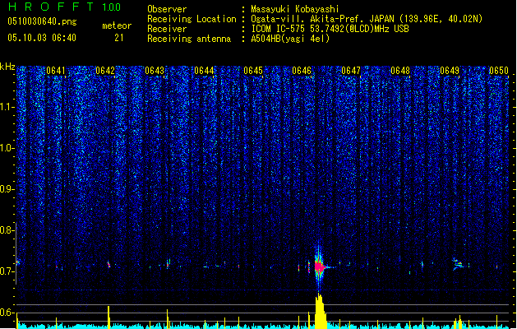Click the 0644 time marker

204,71
